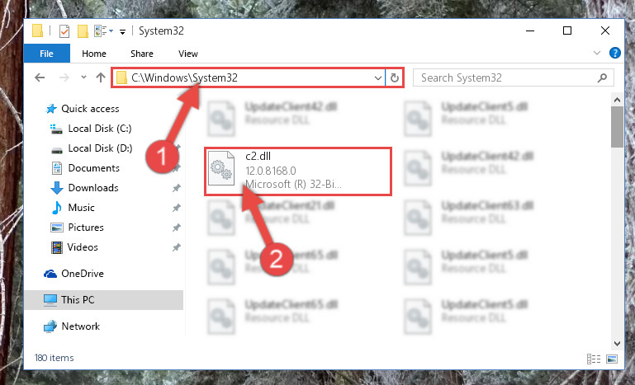Open recent locations dropdown arrow
The image size is (635, 385).
tap(83, 77)
